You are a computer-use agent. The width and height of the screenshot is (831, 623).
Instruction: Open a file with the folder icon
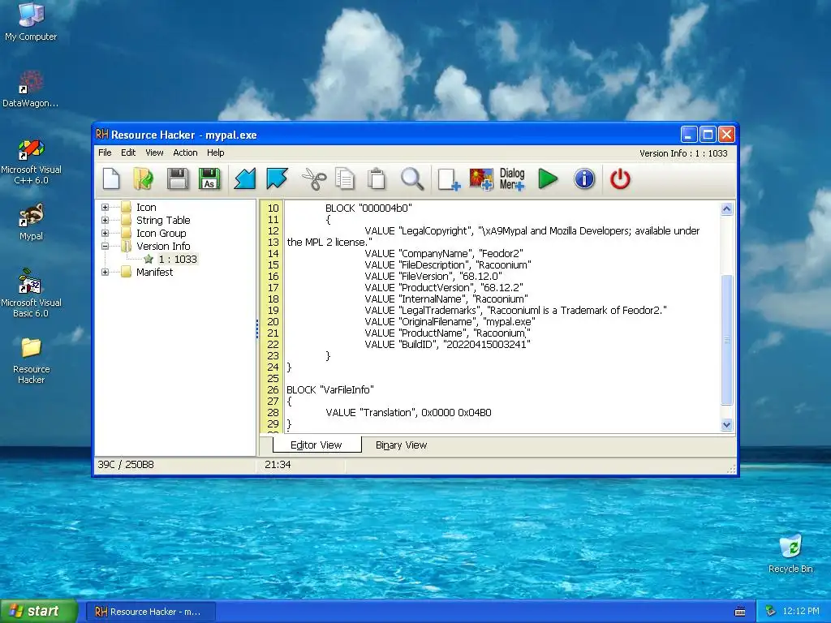coord(143,179)
